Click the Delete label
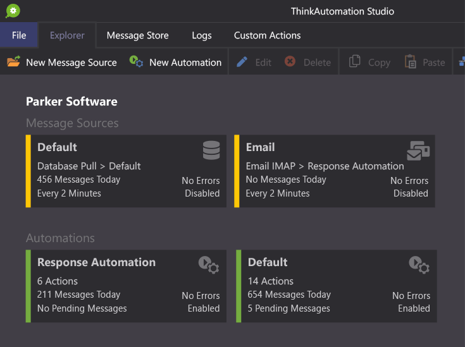The height and width of the screenshot is (347, 465). (x=317, y=63)
